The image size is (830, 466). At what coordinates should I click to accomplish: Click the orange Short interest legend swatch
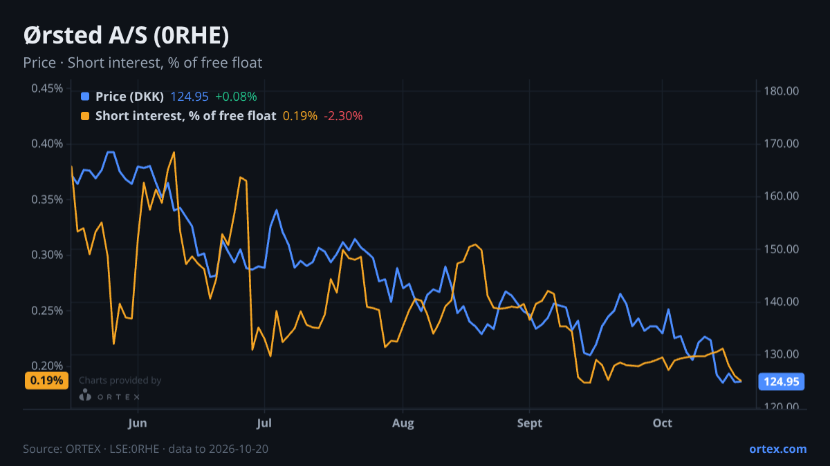click(x=85, y=116)
